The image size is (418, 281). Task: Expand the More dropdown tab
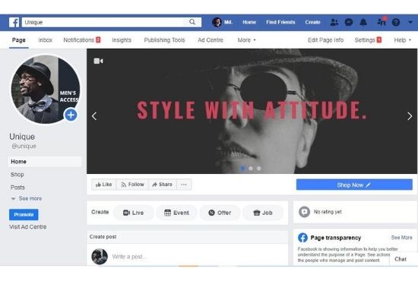(246, 40)
